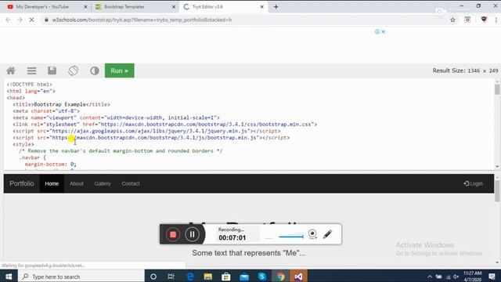Click the Login link in the navbar
Screen dimensions: 501x282
tap(473, 183)
